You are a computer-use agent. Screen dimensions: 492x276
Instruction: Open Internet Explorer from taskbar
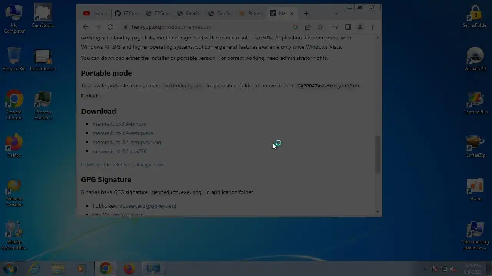coord(35,269)
